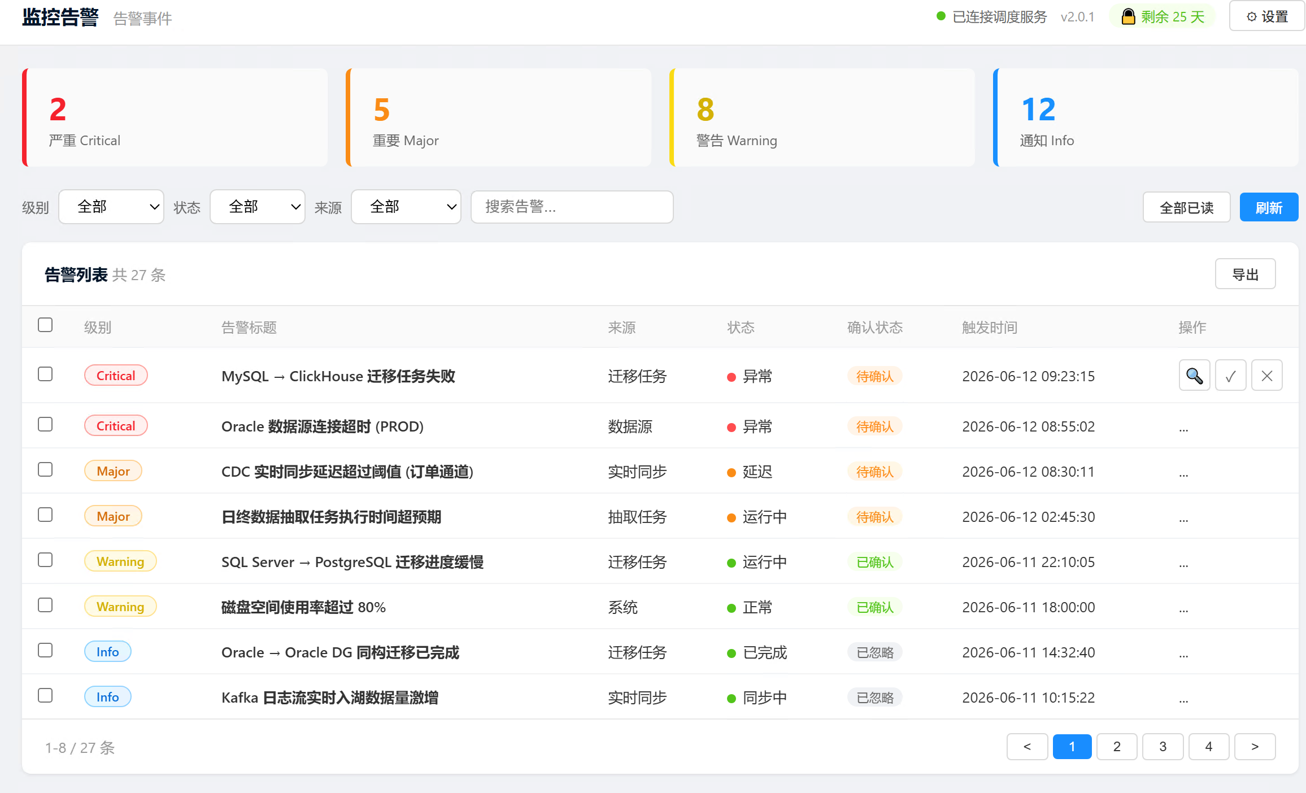The height and width of the screenshot is (793, 1306).
Task: Open actions ellipsis for SQL Server PostgreSQL row
Action: point(1183,564)
